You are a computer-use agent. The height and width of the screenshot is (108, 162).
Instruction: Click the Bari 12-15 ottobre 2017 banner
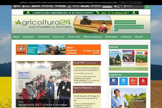81,13
